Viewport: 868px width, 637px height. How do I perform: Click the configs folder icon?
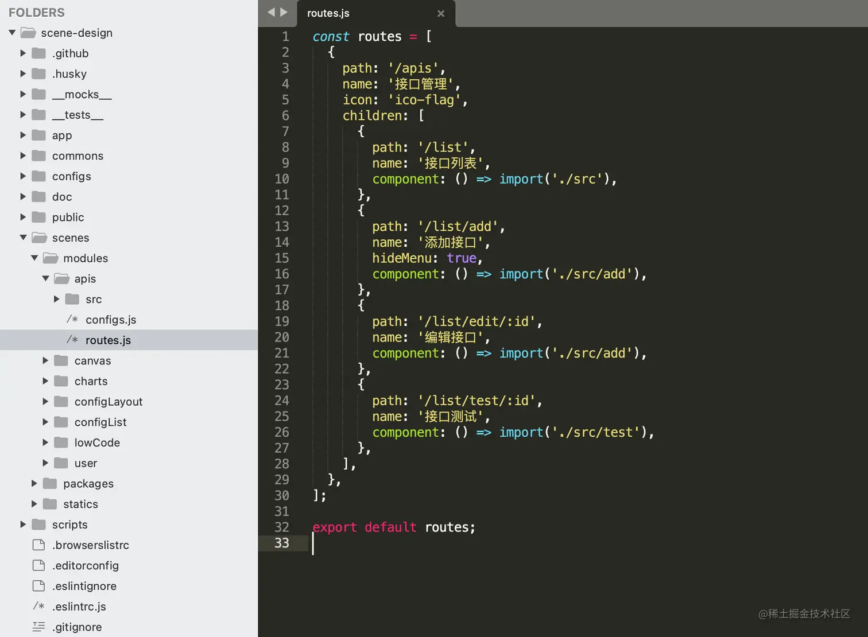point(38,176)
